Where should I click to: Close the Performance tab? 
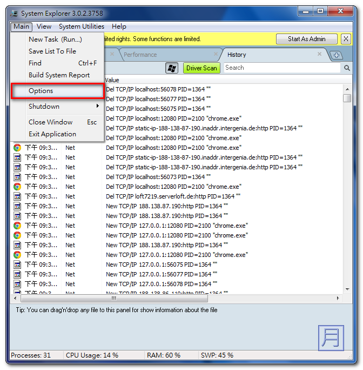click(216, 54)
